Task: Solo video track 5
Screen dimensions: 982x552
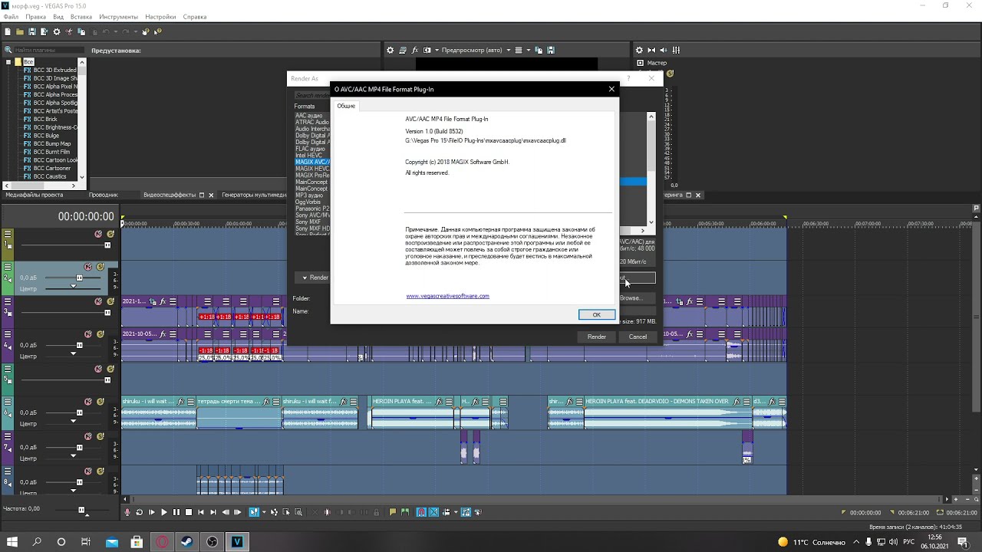Action: pos(110,369)
